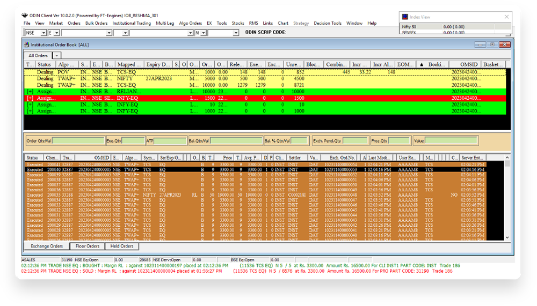Expand the E segment dropdown

click(56, 33)
